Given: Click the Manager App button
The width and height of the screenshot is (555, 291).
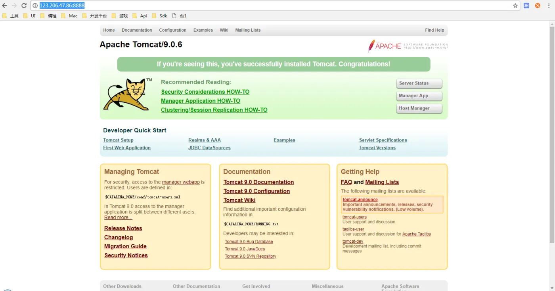Looking at the screenshot, I should point(419,96).
